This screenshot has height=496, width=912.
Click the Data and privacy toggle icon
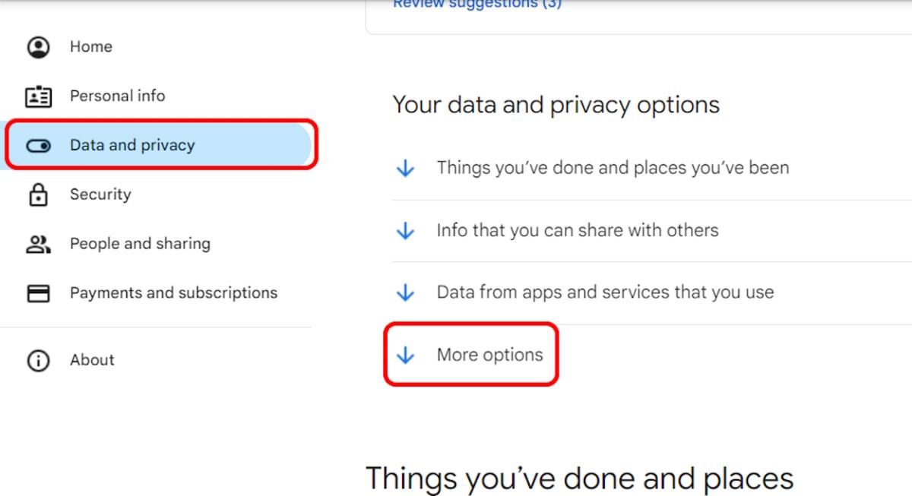click(x=38, y=144)
